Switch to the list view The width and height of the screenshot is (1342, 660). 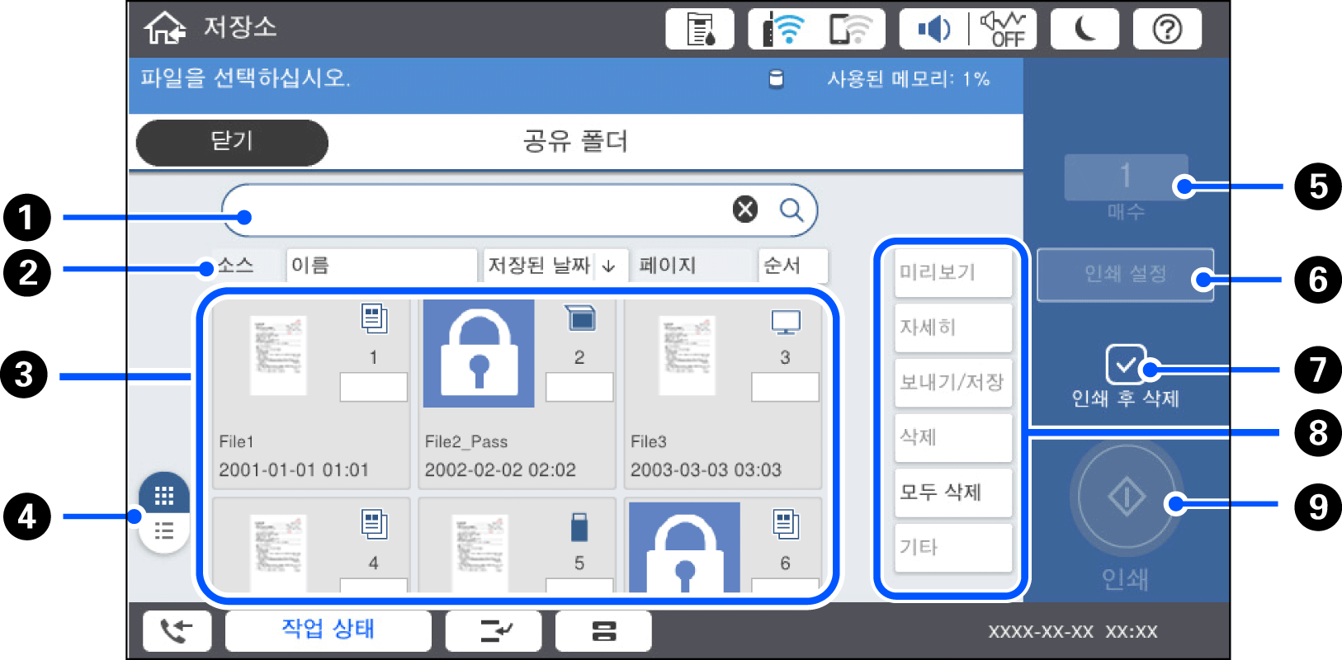tap(164, 531)
